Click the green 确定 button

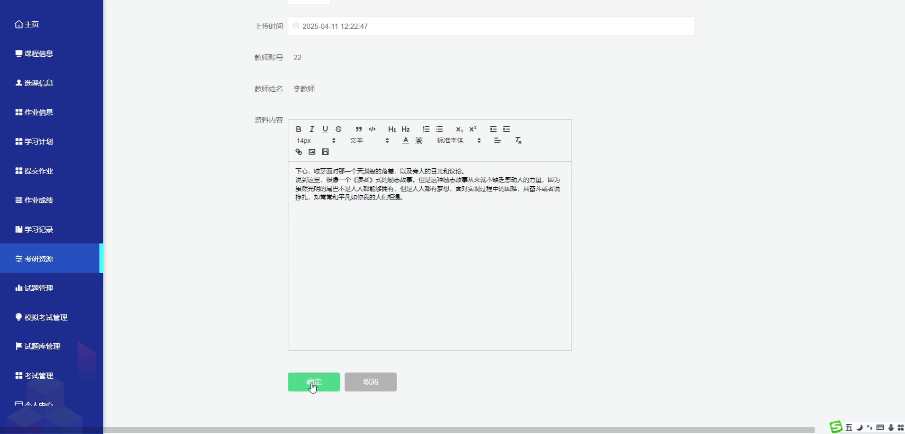(x=313, y=382)
